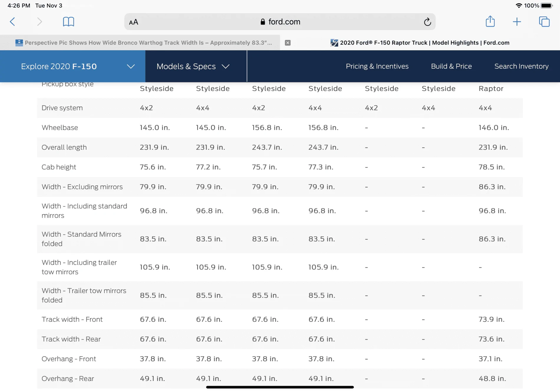Screen dimensions: 560x392
Task: Tap the lock icon beside ford.com
Action: (x=263, y=22)
